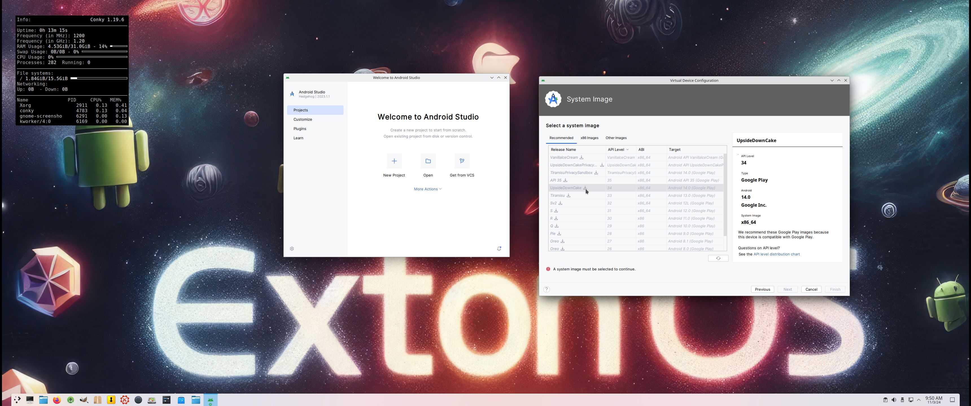Screen dimensions: 971x406
Task: Open the API level distribution chart link
Action: pyautogui.click(x=777, y=254)
